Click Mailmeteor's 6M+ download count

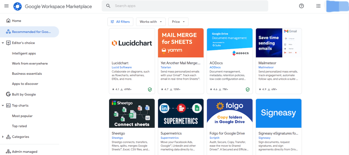tap(273, 89)
